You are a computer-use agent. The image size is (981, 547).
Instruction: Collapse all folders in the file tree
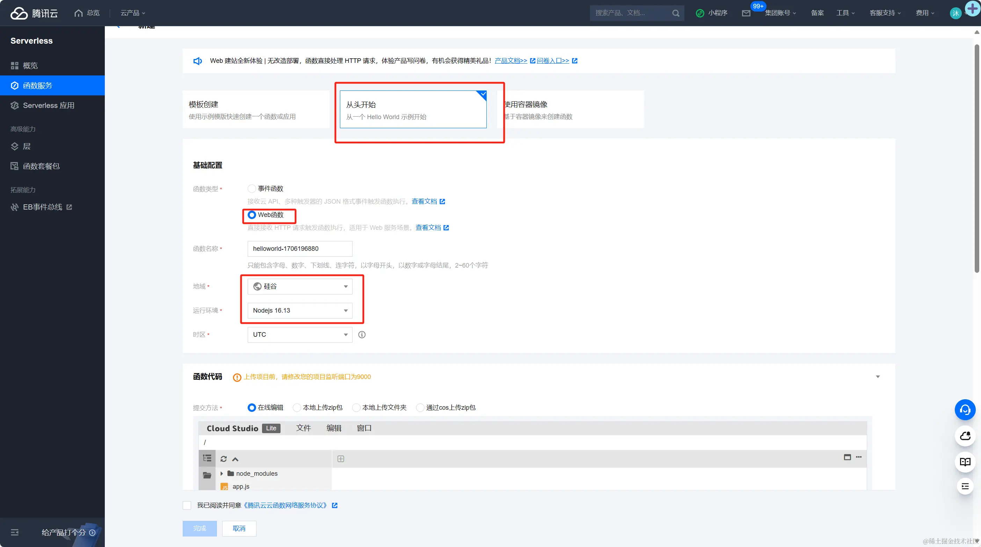[235, 459]
